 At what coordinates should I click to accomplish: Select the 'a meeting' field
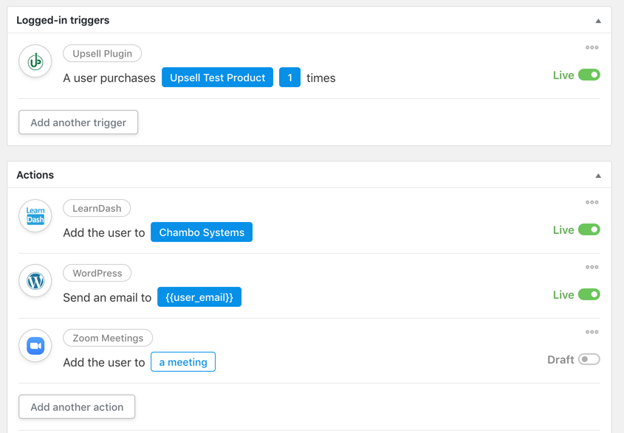click(183, 362)
